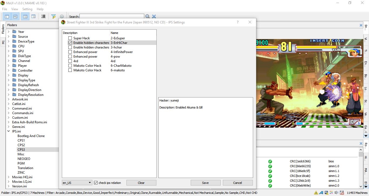Toggle the folders panel toolbar icon

7,17
